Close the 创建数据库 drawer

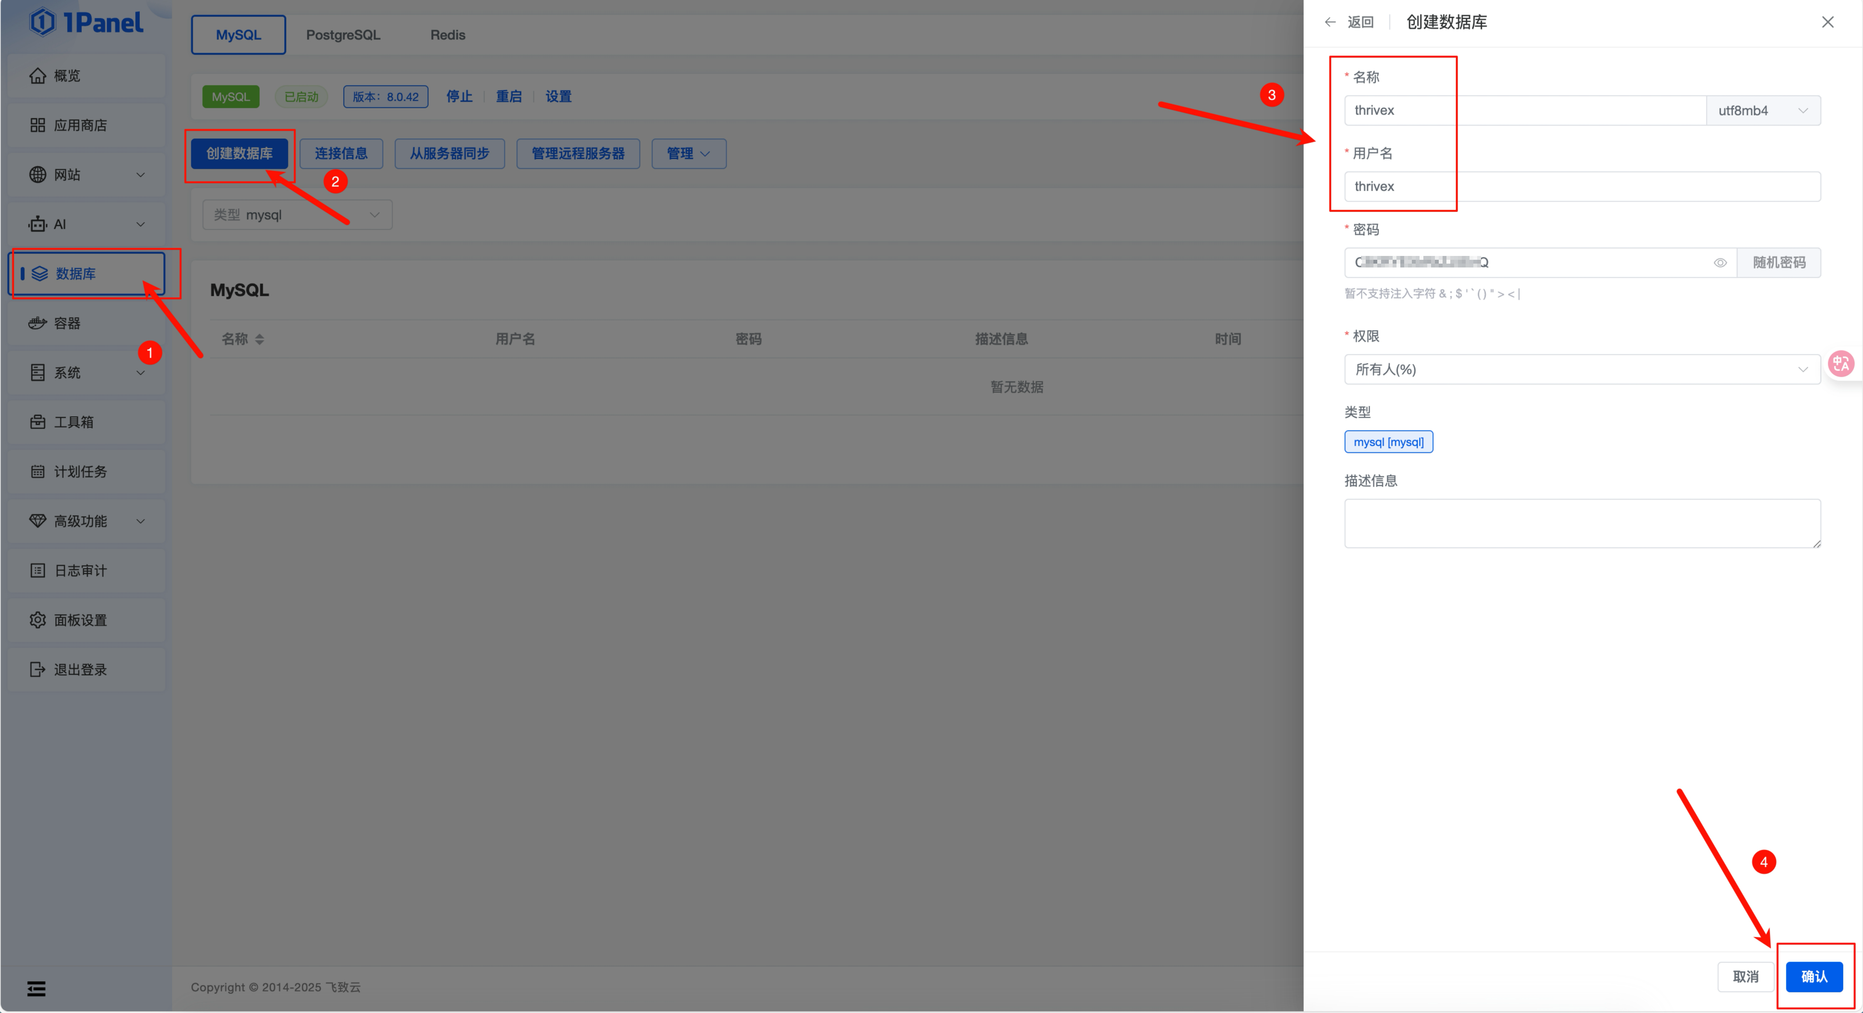1828,22
